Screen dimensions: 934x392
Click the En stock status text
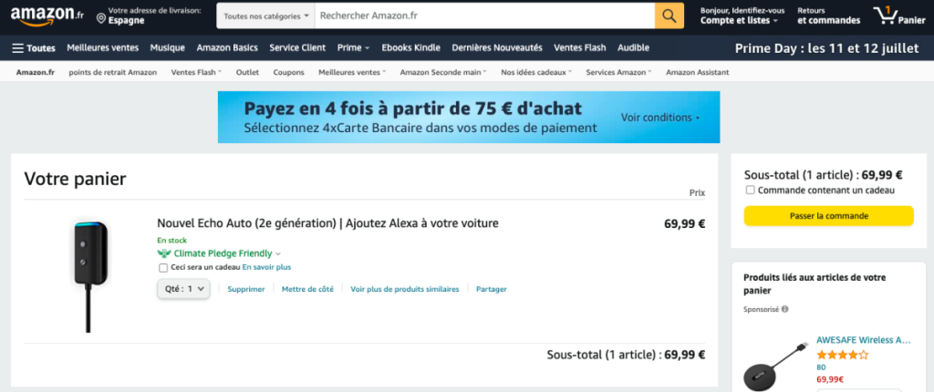pos(171,241)
